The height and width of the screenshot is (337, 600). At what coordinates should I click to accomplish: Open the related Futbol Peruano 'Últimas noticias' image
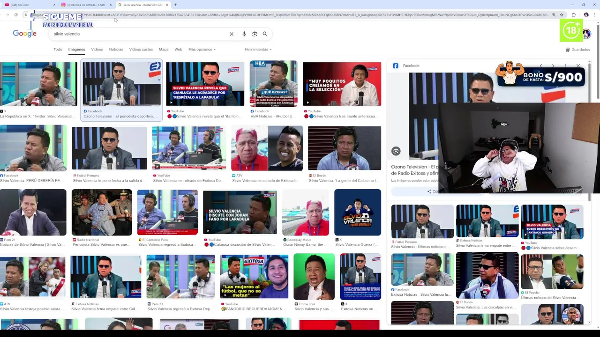pos(422,221)
